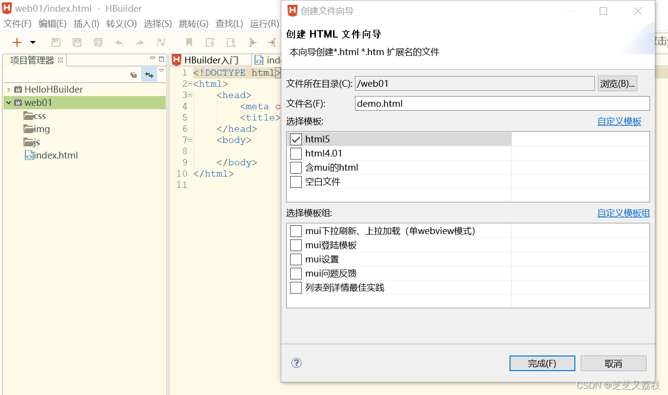Click the DOCTYPE html text on line 1
This screenshot has width=668, height=395.
point(236,73)
